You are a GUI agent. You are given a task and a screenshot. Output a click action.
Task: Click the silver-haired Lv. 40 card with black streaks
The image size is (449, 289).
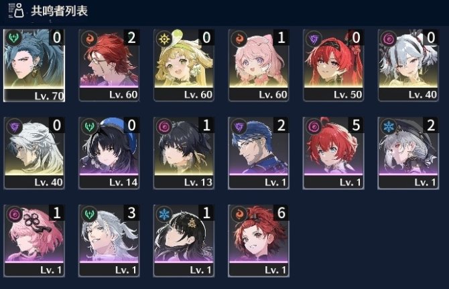pyautogui.click(x=408, y=66)
